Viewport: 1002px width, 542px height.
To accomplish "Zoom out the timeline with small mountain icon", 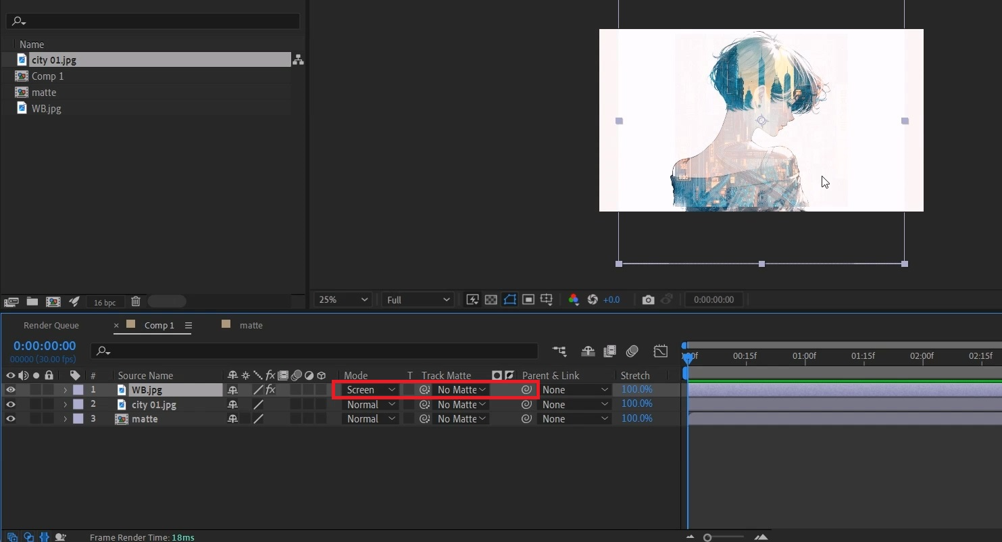I will point(690,537).
